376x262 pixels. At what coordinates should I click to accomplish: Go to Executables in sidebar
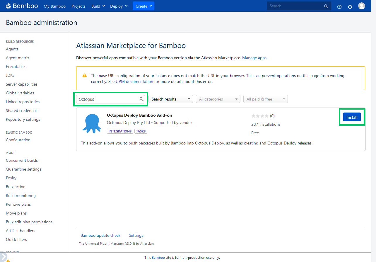pyautogui.click(x=16, y=67)
